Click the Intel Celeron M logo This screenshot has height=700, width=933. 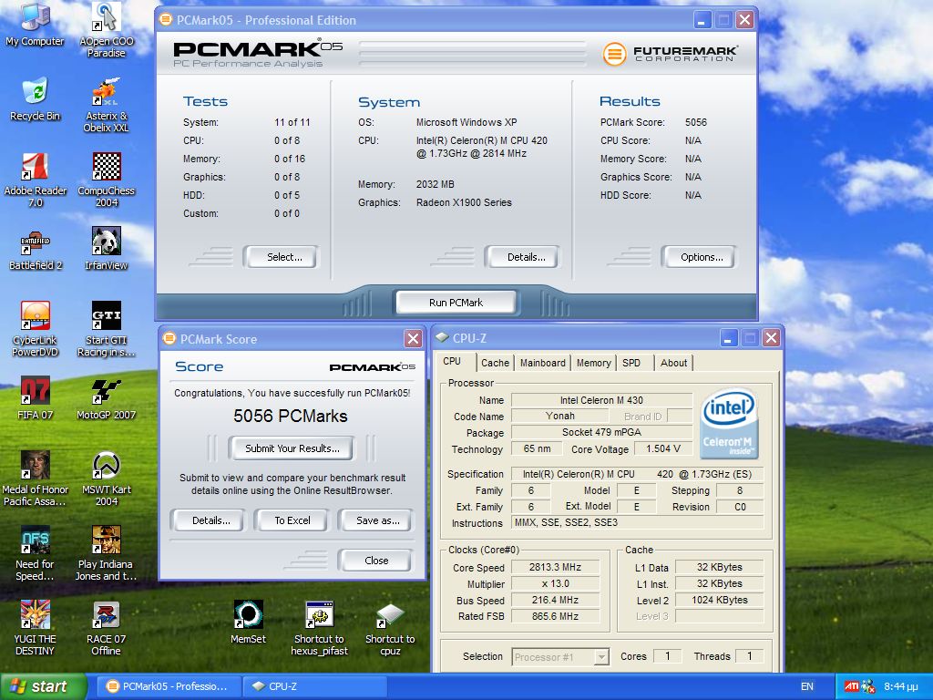coord(729,423)
